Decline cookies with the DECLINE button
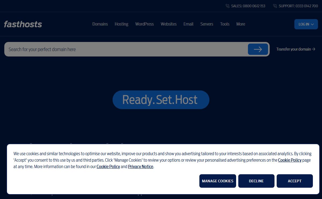The width and height of the screenshot is (322, 199). click(256, 181)
